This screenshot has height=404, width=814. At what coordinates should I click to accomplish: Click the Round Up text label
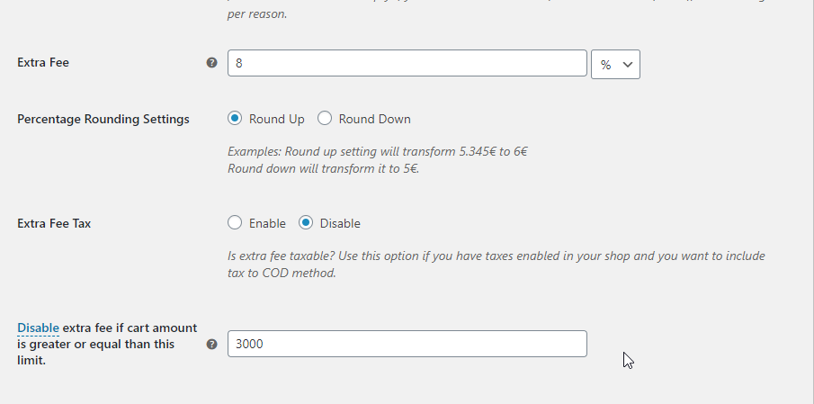click(x=277, y=119)
